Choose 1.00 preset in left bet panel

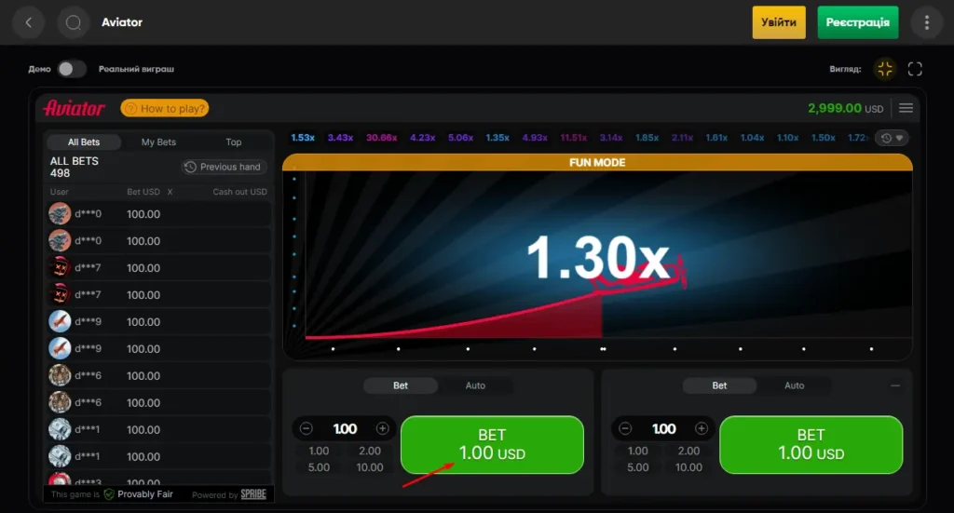coord(319,451)
